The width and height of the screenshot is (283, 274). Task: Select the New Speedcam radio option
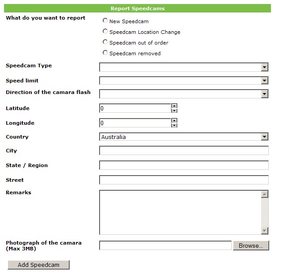pyautogui.click(x=105, y=20)
